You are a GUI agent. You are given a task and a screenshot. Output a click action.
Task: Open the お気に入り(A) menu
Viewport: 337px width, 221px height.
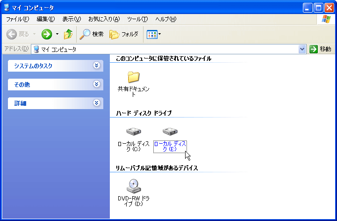point(104,19)
